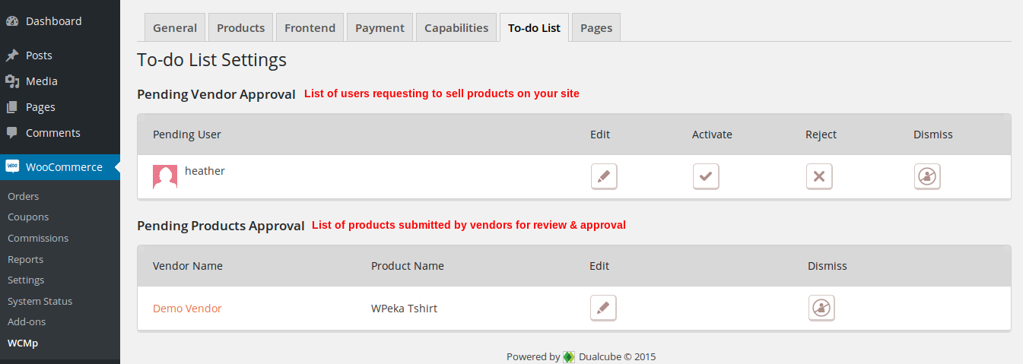
Task: Go to the Capabilities tab
Action: click(x=456, y=28)
